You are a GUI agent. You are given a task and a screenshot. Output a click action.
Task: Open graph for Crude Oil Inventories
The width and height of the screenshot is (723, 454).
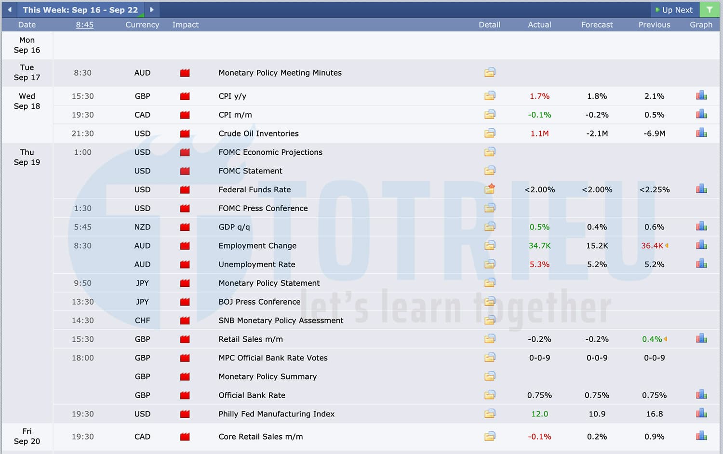coord(701,133)
